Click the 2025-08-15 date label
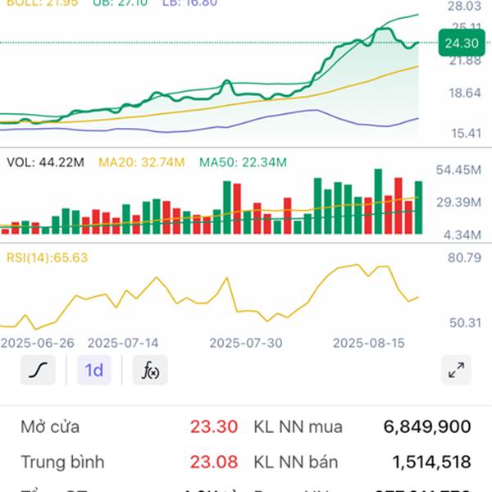492x492 pixels. pyautogui.click(x=368, y=343)
